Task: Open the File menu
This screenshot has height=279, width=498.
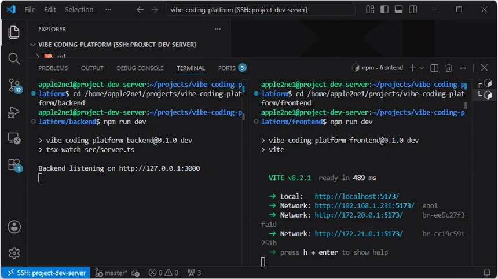Action: pyautogui.click(x=30, y=9)
